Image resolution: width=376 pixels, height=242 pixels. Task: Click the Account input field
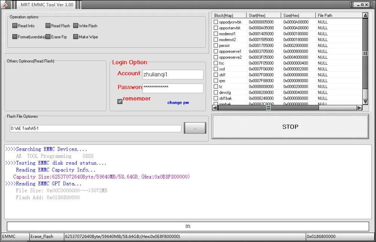point(173,74)
